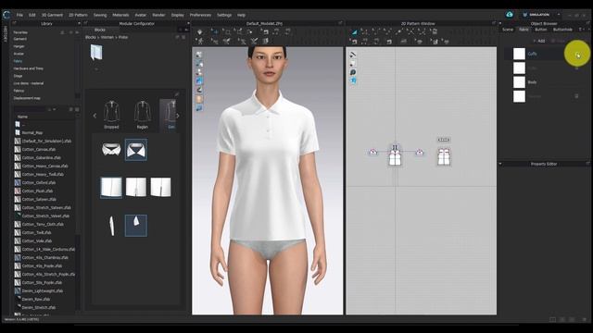Select the Raglan block thumbnail
The width and height of the screenshot is (593, 333).
142,115
